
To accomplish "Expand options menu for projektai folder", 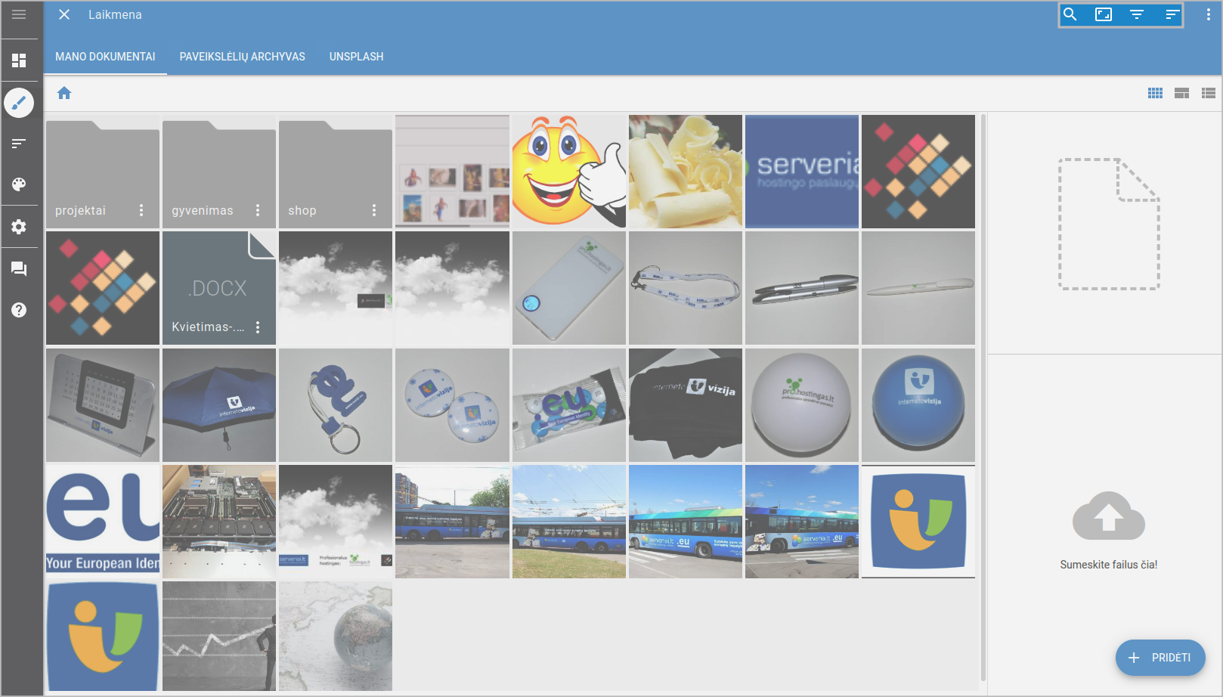I will click(141, 210).
